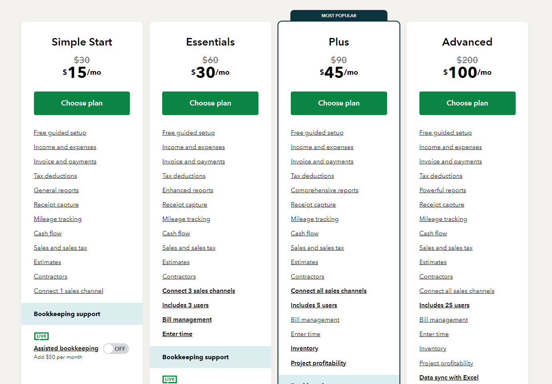Click Data sync with Excel link
The width and height of the screenshot is (552, 384).
tap(449, 378)
